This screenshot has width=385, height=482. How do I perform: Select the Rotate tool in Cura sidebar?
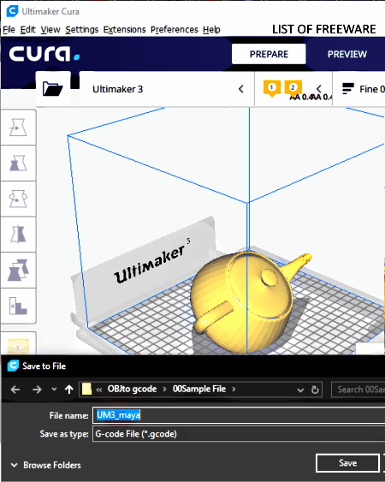18,199
